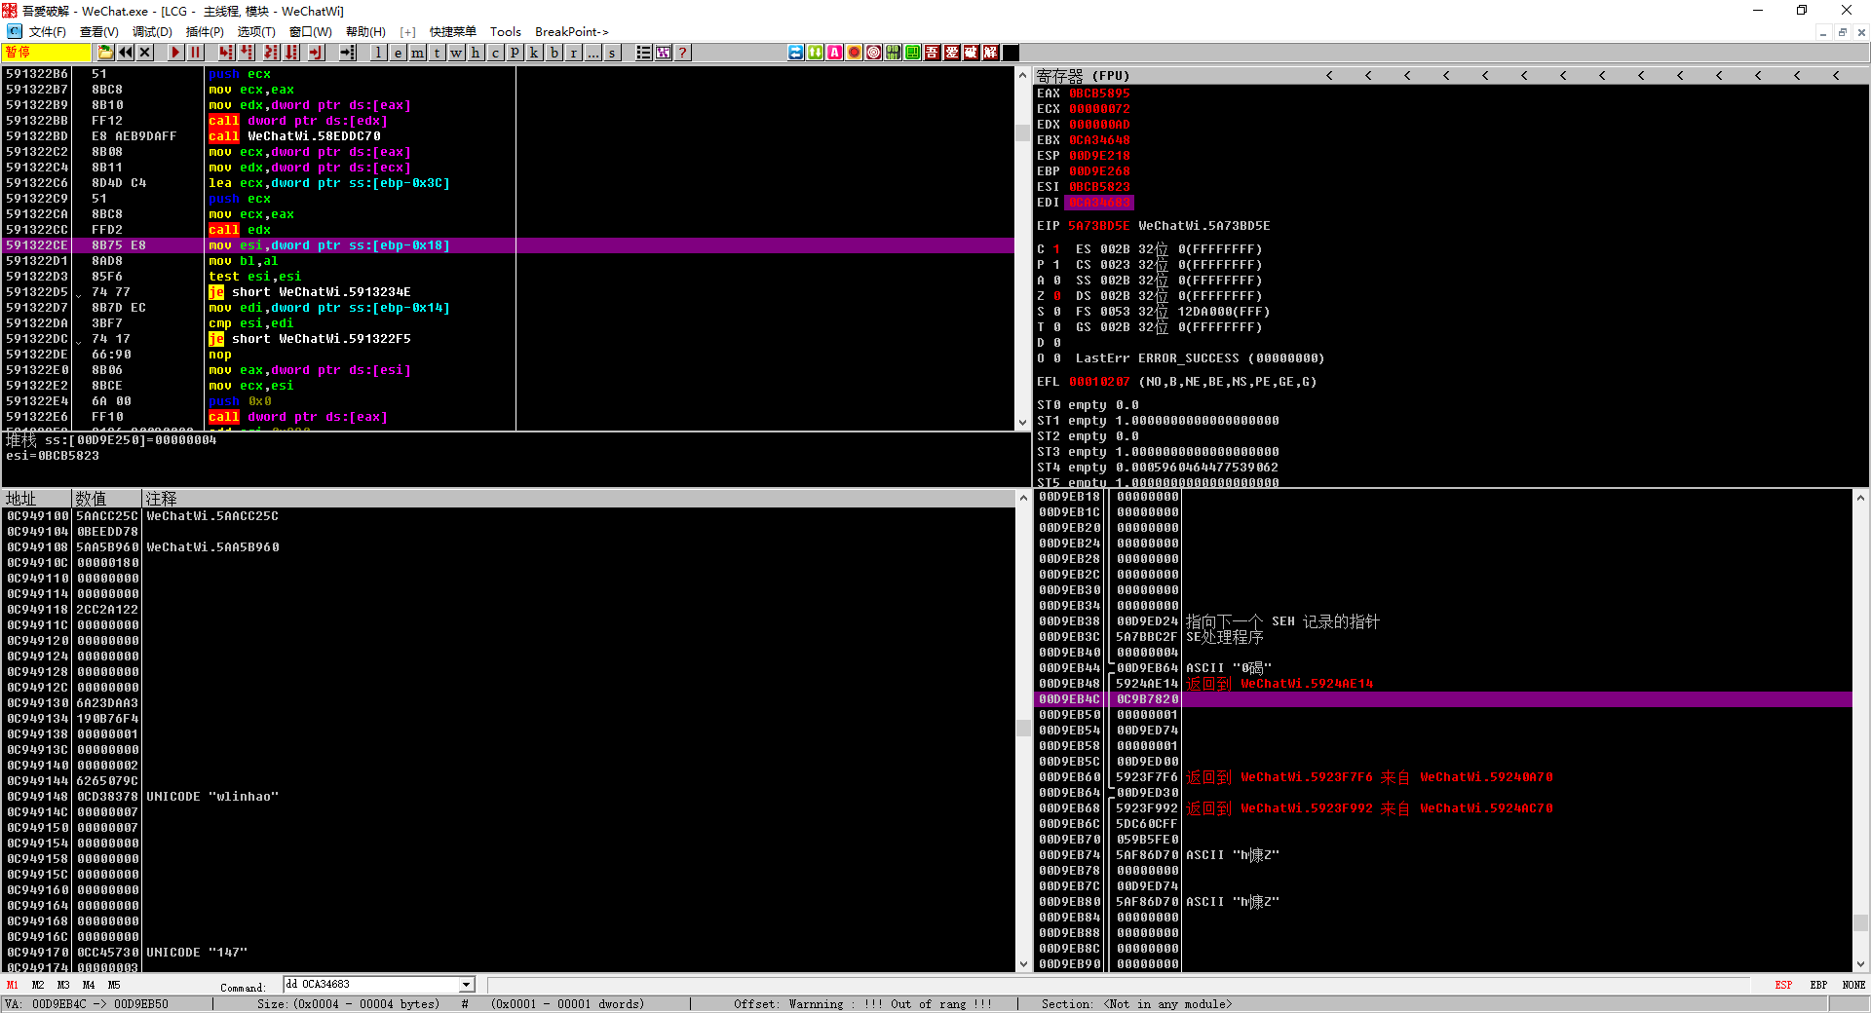Show Breakpoints with b button
Screen dimensions: 1871x1013
[554, 53]
